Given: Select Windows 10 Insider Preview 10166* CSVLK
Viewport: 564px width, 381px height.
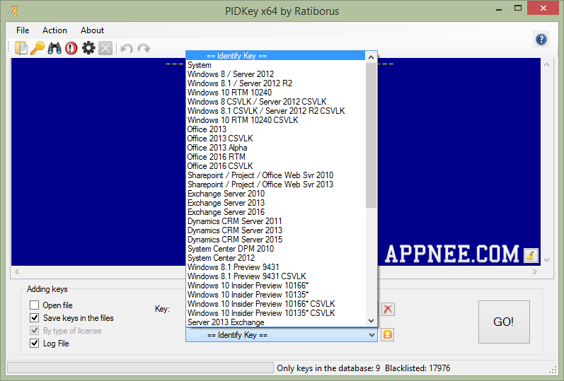Looking at the screenshot, I should coord(275,304).
